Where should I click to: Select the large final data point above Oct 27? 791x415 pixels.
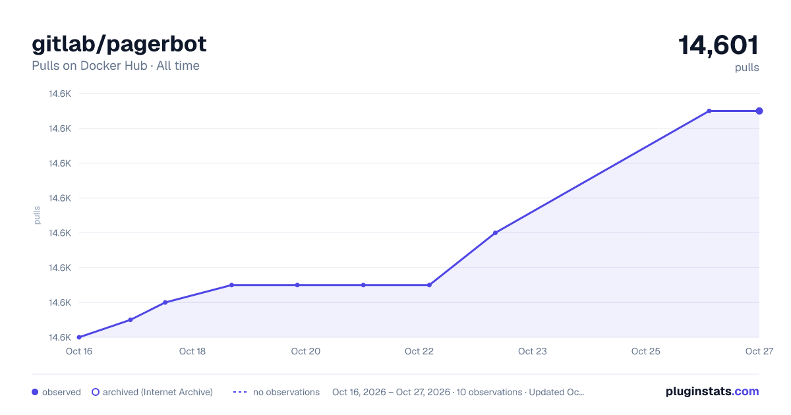(x=759, y=111)
